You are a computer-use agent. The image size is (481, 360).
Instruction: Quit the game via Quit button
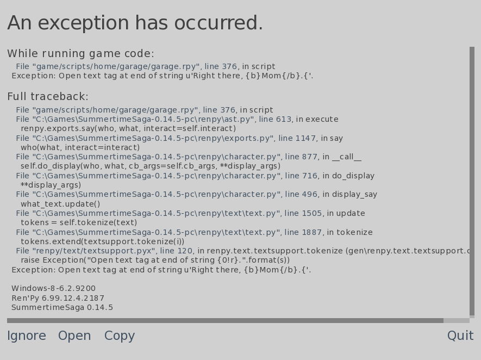point(460,336)
